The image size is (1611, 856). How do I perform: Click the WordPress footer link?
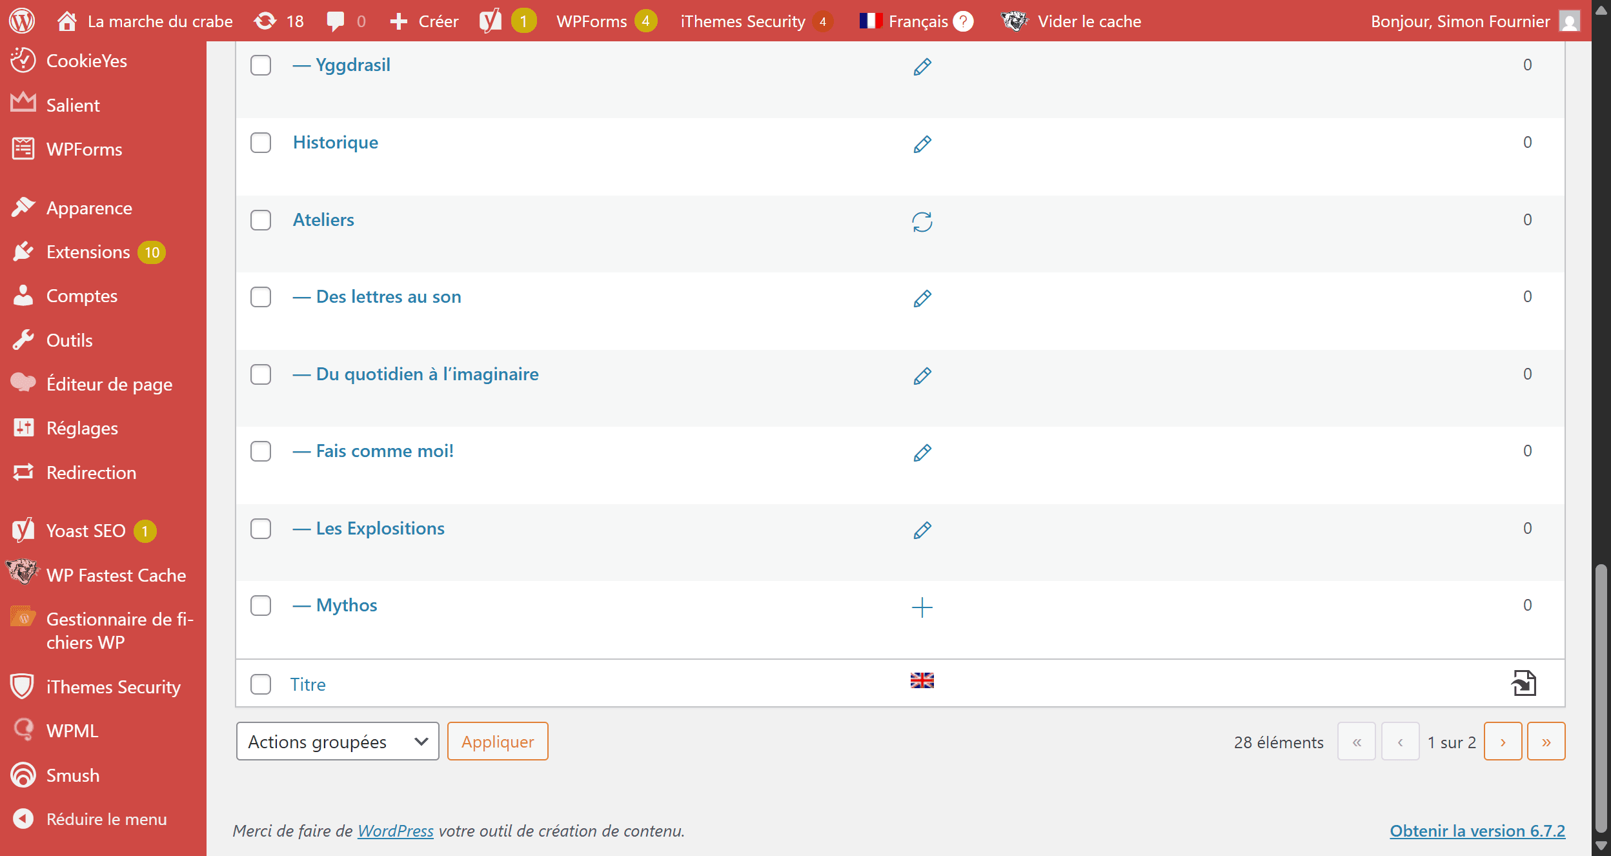point(396,831)
